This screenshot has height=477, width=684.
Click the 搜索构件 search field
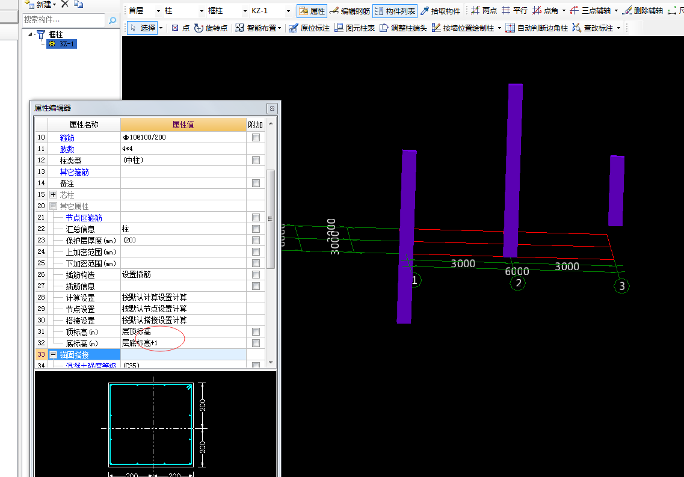(x=64, y=20)
